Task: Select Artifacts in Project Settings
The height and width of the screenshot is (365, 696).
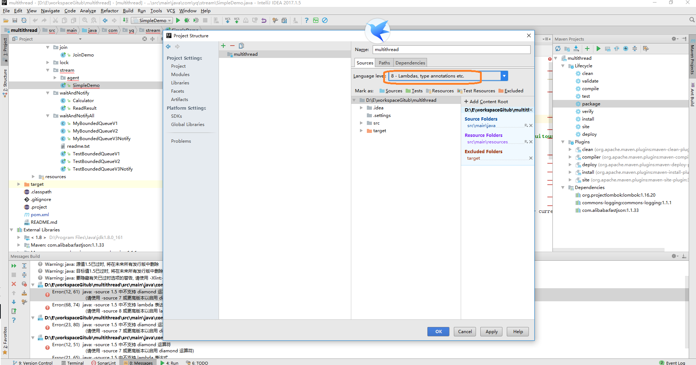Action: click(179, 100)
